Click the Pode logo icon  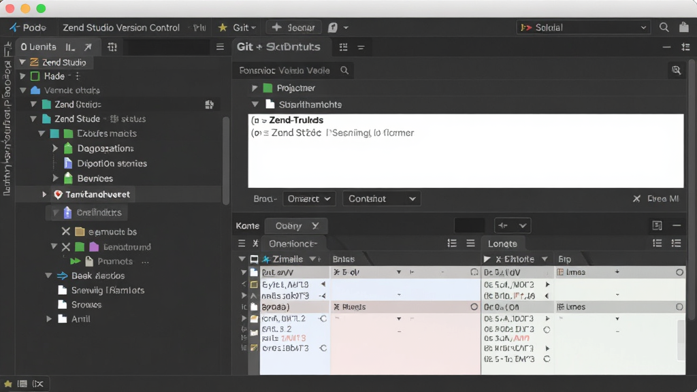(x=14, y=27)
